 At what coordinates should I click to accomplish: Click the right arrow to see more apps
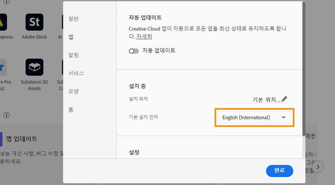click(318, 167)
